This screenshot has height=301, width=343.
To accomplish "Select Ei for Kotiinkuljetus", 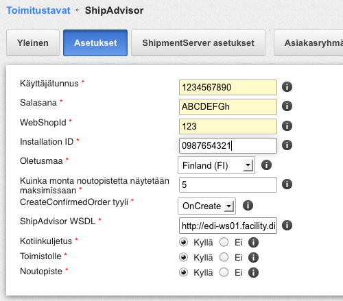I will [x=224, y=242].
